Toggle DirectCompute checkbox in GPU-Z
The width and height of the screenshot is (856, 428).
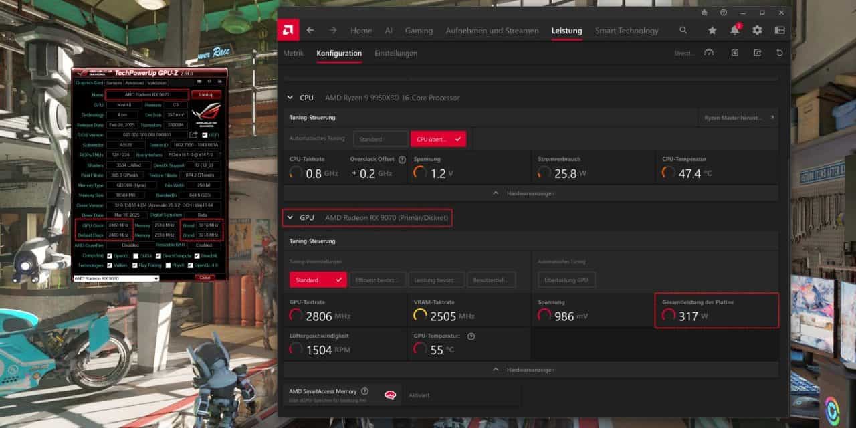158,255
